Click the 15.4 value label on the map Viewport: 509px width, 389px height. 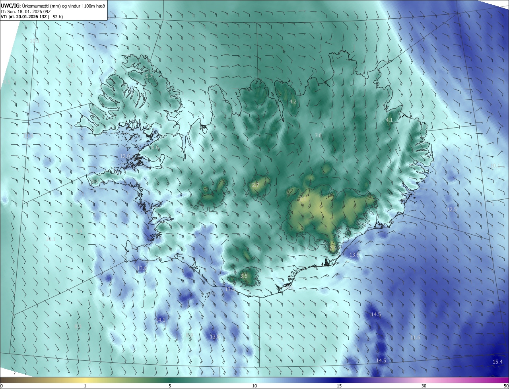coord(497,362)
